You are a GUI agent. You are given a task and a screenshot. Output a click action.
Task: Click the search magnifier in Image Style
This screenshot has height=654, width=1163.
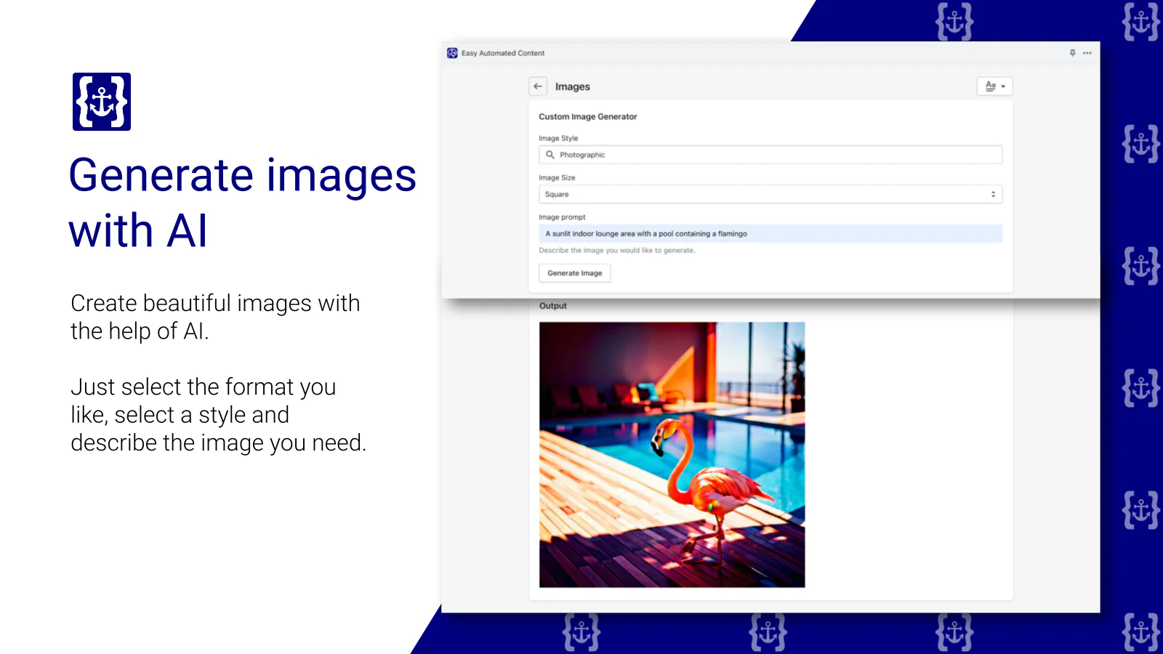pyautogui.click(x=550, y=155)
